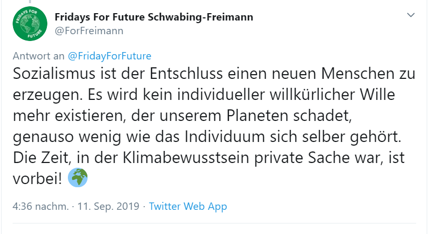Click the word willkürlicher in the tweet
Image resolution: width=443 pixels, height=234 pixels.
pos(312,95)
